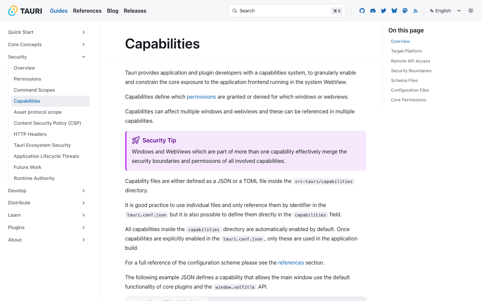Viewport: 482px width, 301px height.
Task: Expand the Quick Start sidebar section
Action: pos(47,32)
